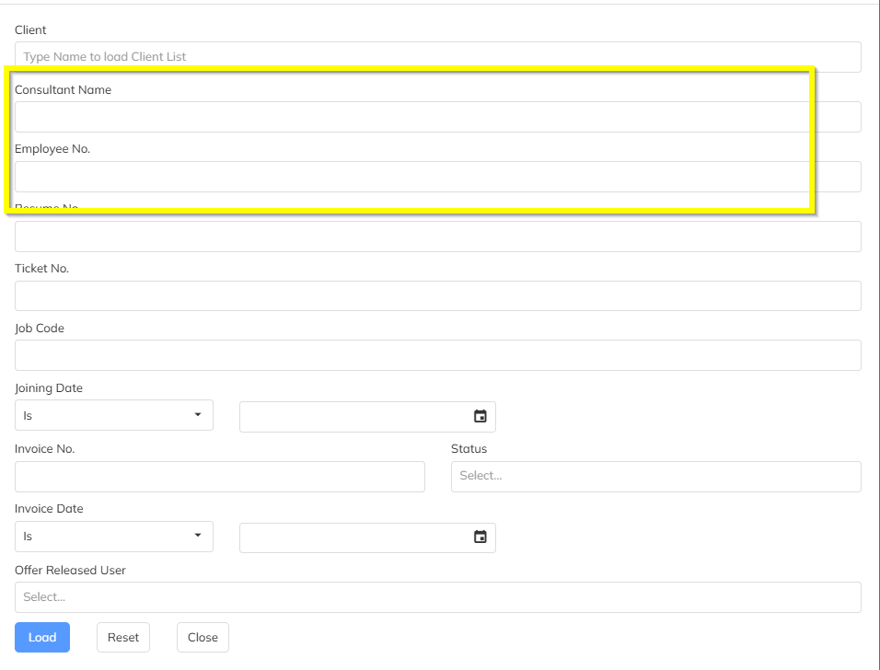Viewport: 880px width, 670px height.
Task: Focus the Ticket No. input box
Action: [x=437, y=295]
